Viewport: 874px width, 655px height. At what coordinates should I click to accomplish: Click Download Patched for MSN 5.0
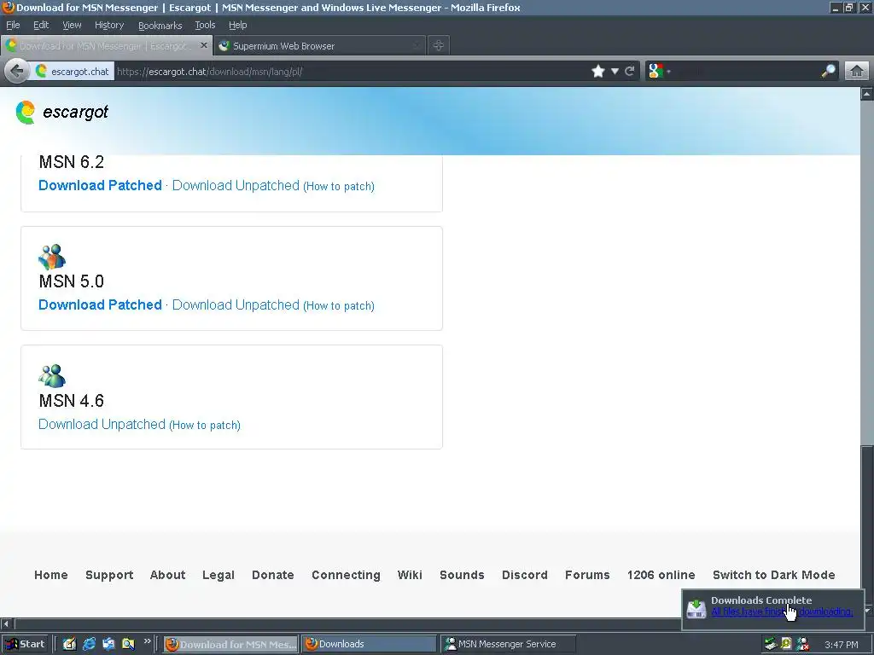101,304
